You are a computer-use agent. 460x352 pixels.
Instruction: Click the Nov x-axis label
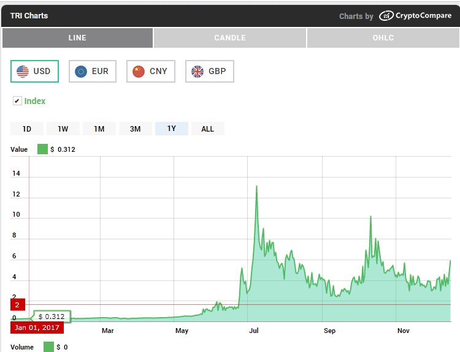click(x=403, y=331)
